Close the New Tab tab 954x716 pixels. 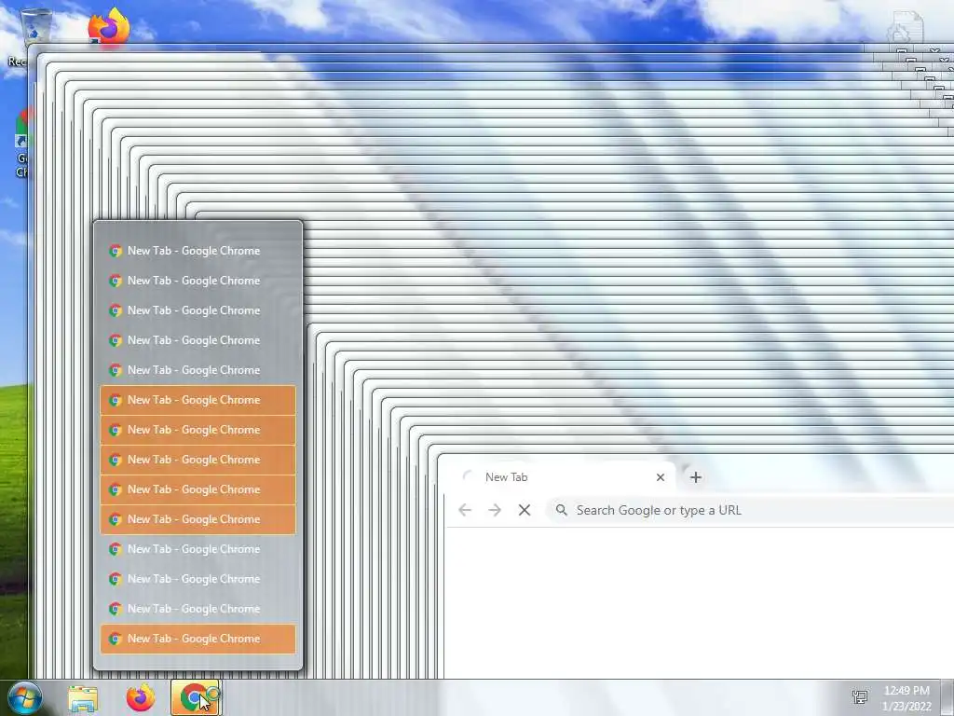coord(661,477)
